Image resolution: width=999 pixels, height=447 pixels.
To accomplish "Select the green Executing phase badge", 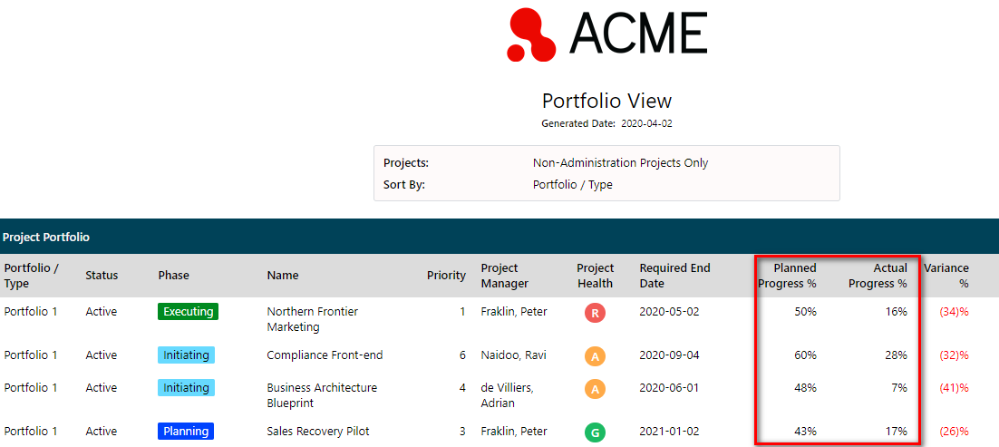I will (x=188, y=312).
